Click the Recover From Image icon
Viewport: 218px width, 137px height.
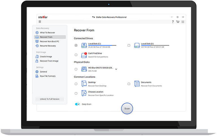pos(37,61)
